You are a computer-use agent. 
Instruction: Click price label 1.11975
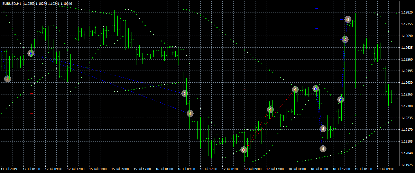[407, 165]
